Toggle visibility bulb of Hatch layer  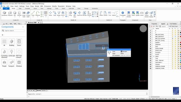(x=173, y=56)
